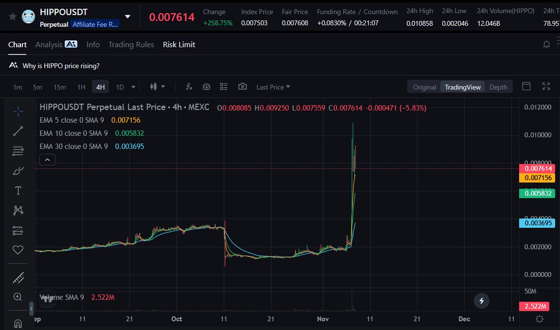
Task: Enable Depth chart view
Action: (498, 87)
